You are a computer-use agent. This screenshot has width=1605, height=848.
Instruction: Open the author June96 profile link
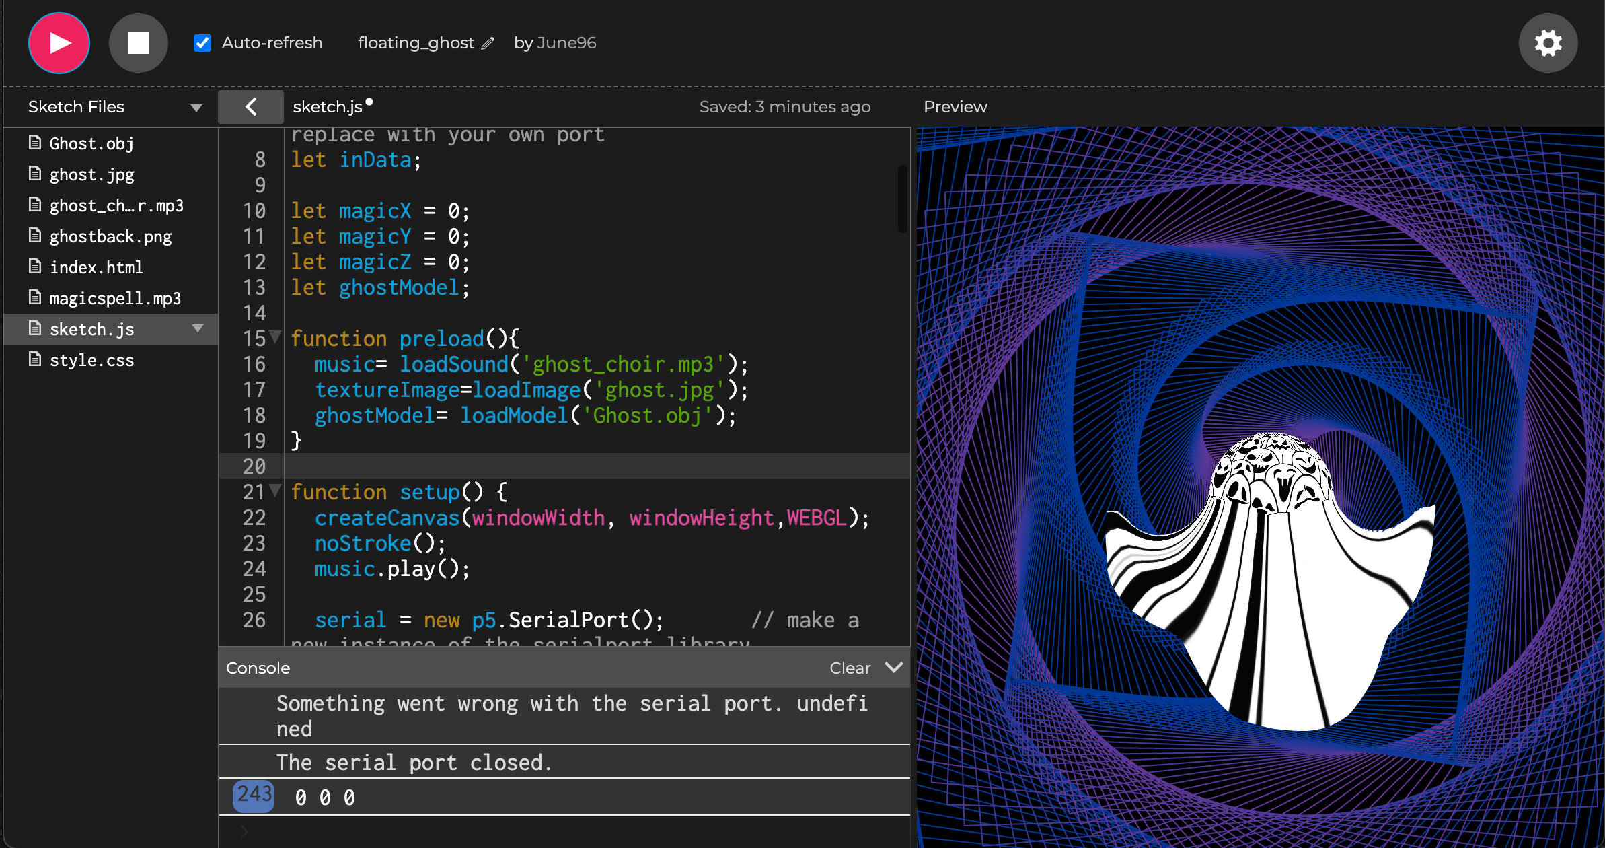[x=566, y=43]
